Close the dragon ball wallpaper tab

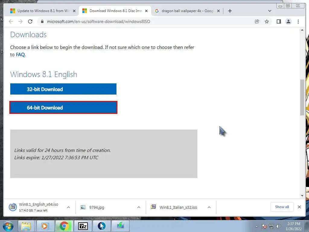coord(218,11)
